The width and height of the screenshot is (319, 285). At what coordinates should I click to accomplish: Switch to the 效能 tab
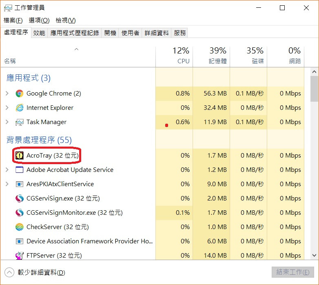tap(39, 33)
